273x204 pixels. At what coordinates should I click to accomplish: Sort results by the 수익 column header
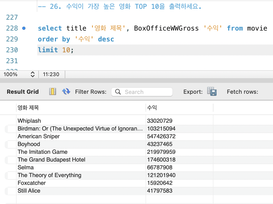click(151, 107)
